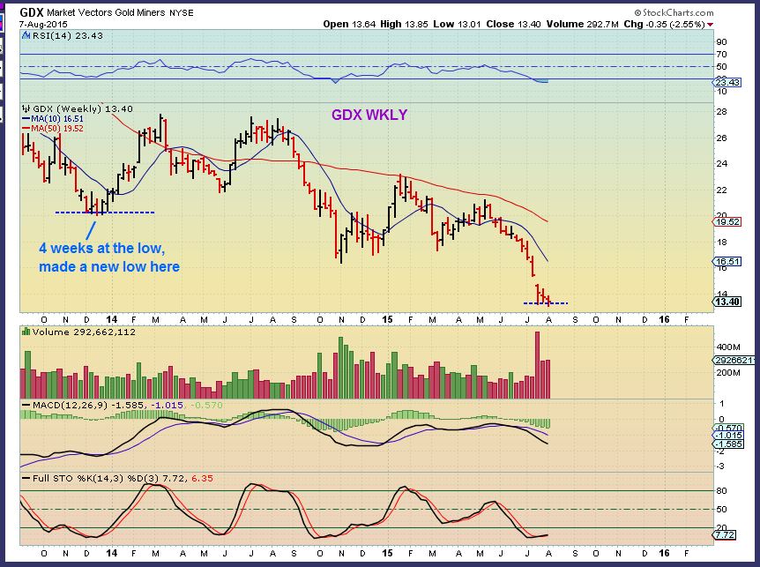Click the 19.52 price tag on right axis

pos(727,222)
